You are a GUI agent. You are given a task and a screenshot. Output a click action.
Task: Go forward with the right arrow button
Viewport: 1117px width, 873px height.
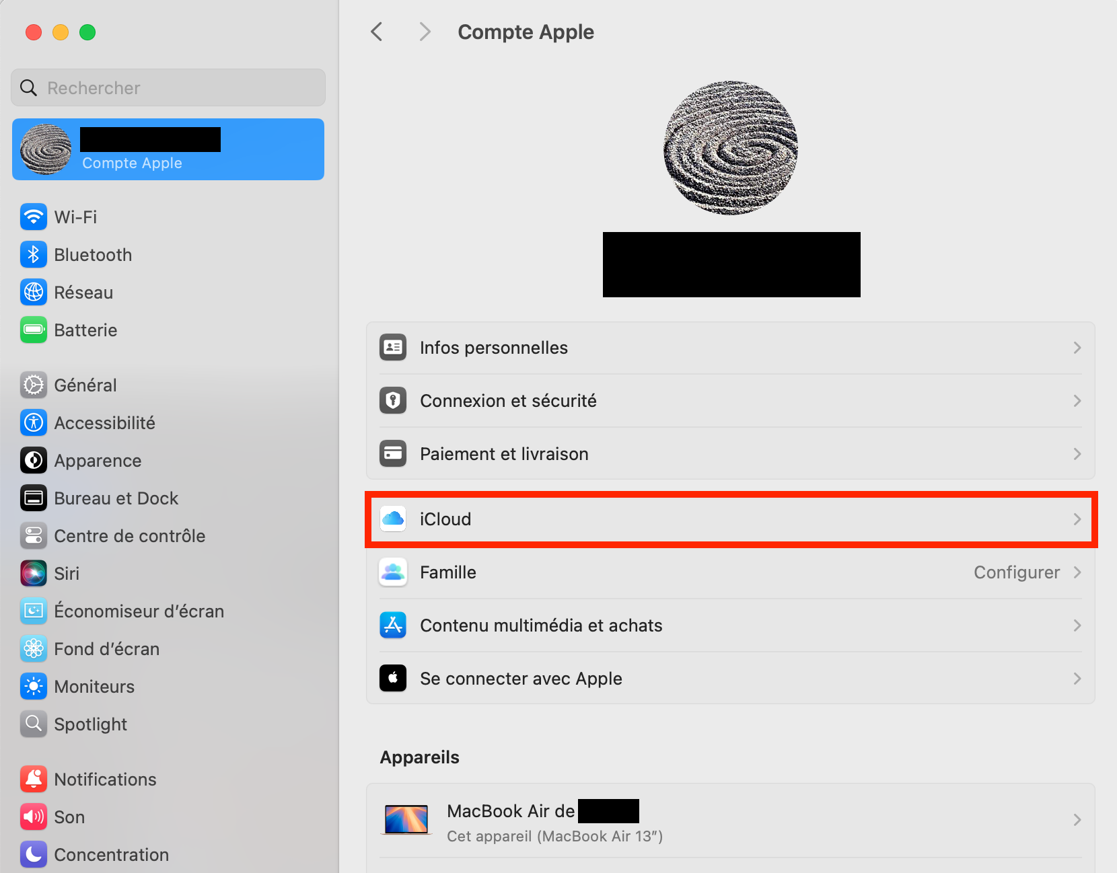pyautogui.click(x=425, y=32)
